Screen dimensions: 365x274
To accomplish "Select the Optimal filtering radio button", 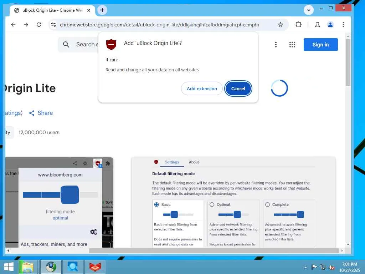I will [x=212, y=204].
